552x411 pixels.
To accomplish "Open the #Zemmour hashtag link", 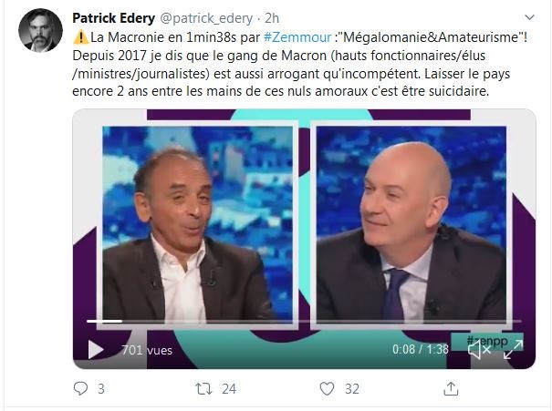I will click(297, 37).
